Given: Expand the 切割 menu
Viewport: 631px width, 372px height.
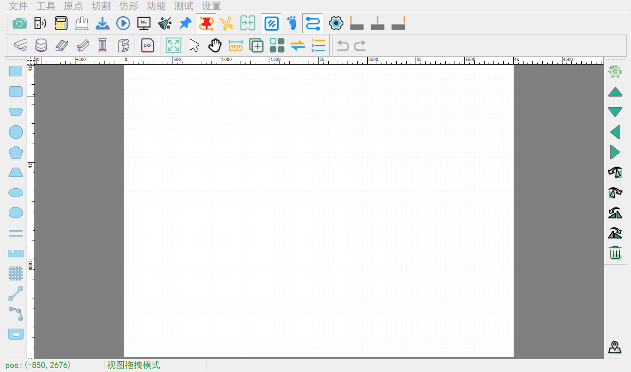Looking at the screenshot, I should pos(101,6).
